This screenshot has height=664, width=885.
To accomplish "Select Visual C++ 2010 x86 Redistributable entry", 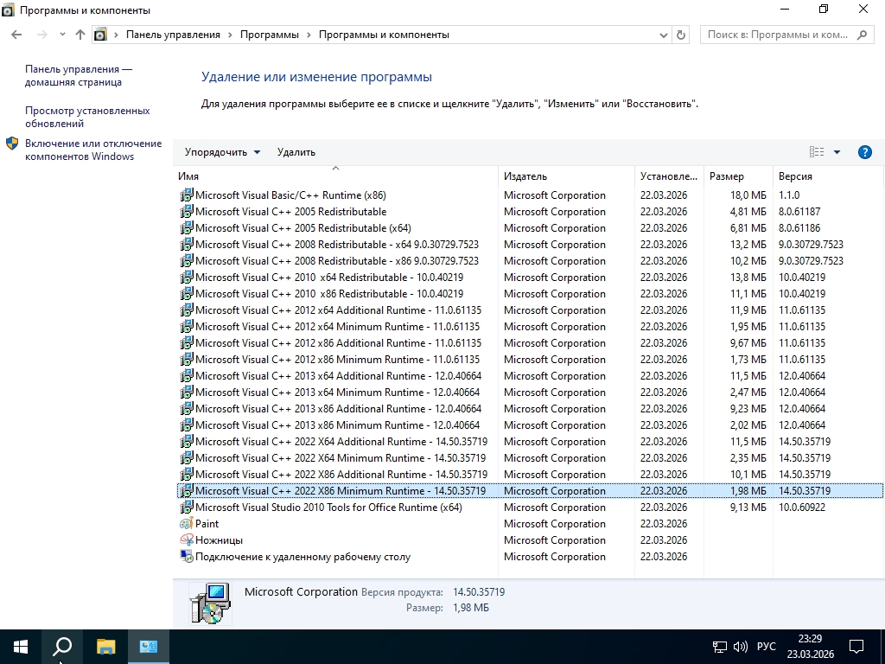I will [530, 294].
